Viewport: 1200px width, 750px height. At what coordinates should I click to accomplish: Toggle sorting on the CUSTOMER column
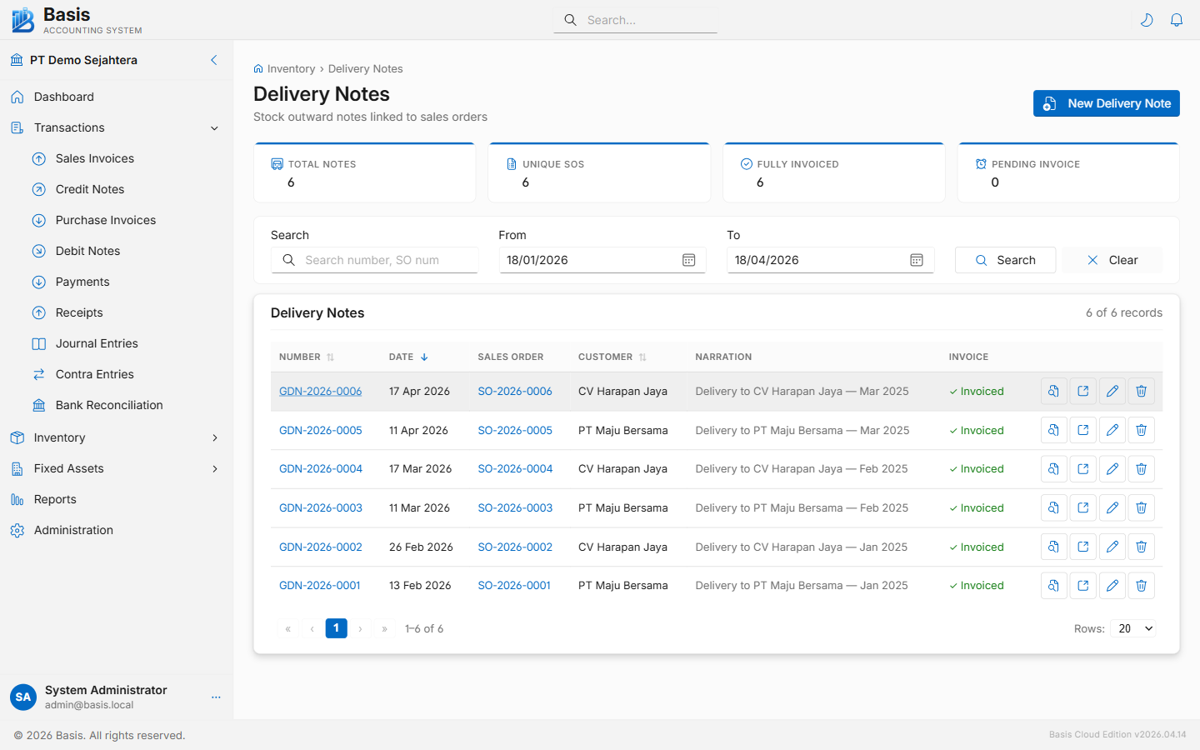[642, 357]
